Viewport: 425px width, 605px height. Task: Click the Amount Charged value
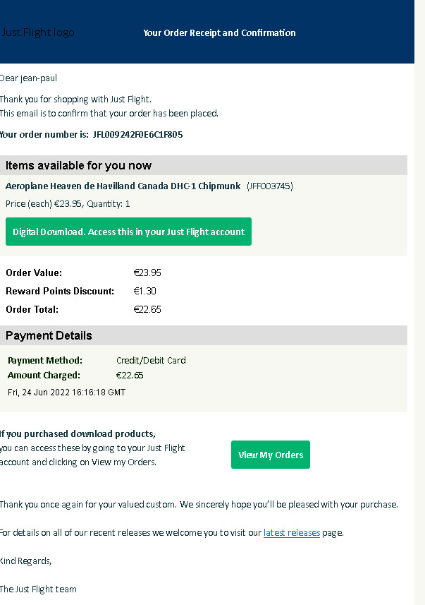click(x=130, y=375)
